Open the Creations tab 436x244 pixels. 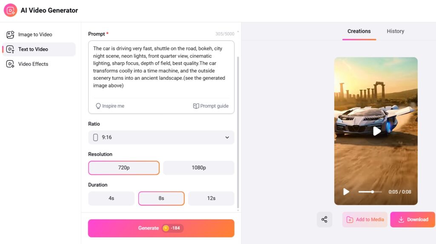coord(359,31)
